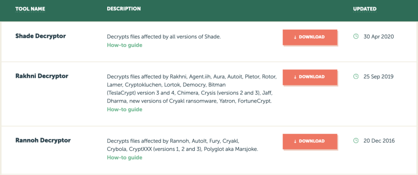Click the 20 Dec 2016 date text
This screenshot has width=418, height=175.
point(379,141)
